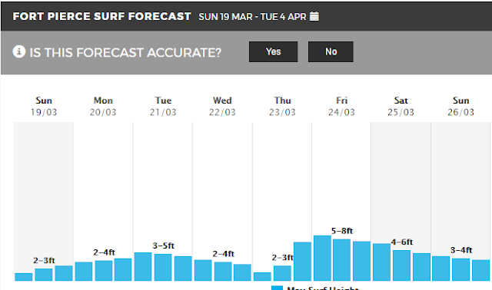Select the Sun 19/03 day column header
This screenshot has height=290, width=492.
(x=44, y=106)
